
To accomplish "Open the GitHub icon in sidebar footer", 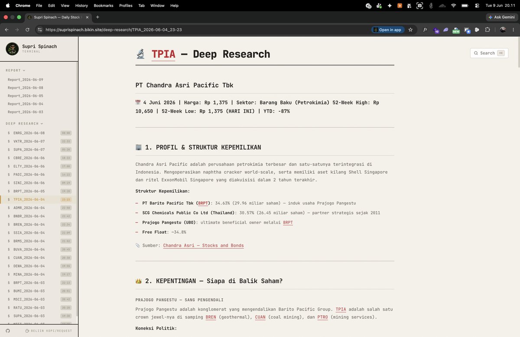I will click(x=8, y=331).
